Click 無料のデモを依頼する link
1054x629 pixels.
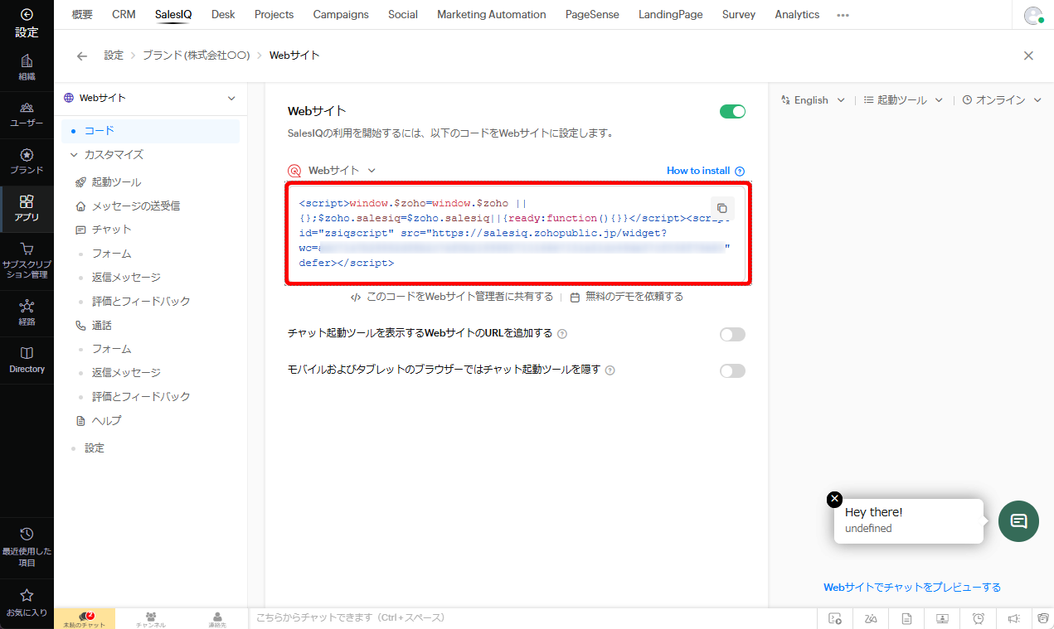634,297
